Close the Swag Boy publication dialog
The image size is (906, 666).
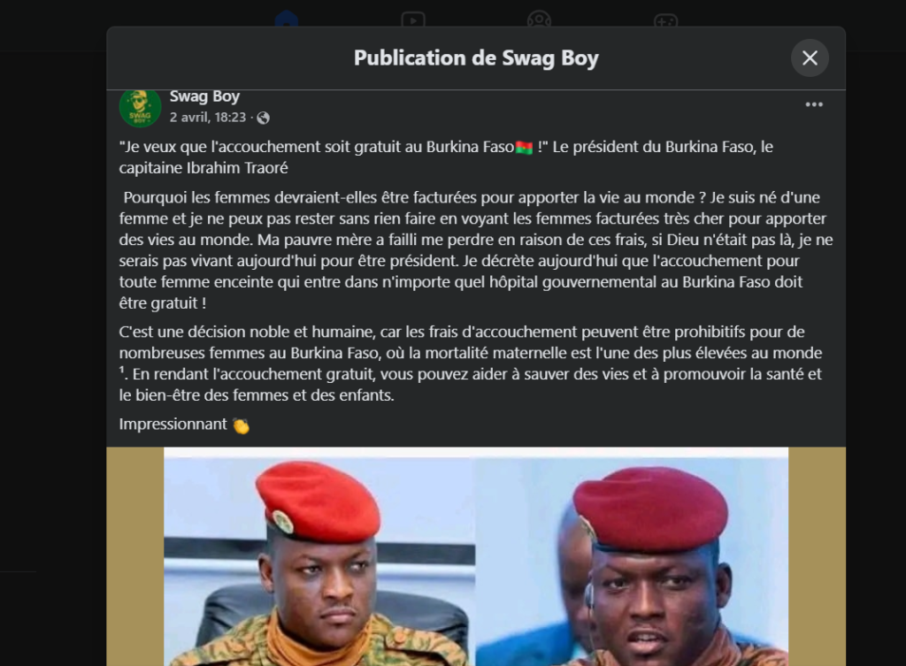coord(810,57)
